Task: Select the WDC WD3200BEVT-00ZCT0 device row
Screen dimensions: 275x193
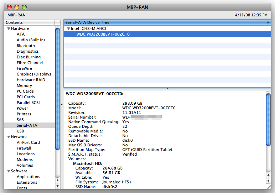Action: click(x=167, y=34)
